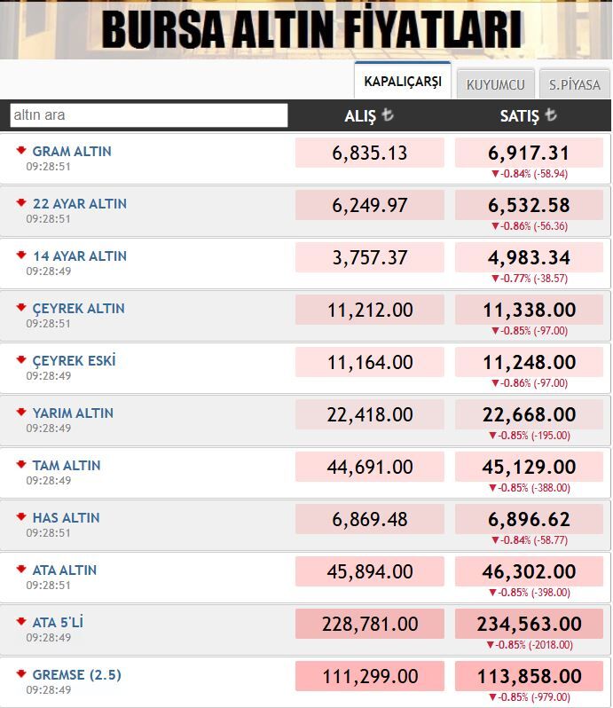Follow the ÇEYREK ESKİ link
Viewport: 613px width, 708px height.
tap(75, 361)
